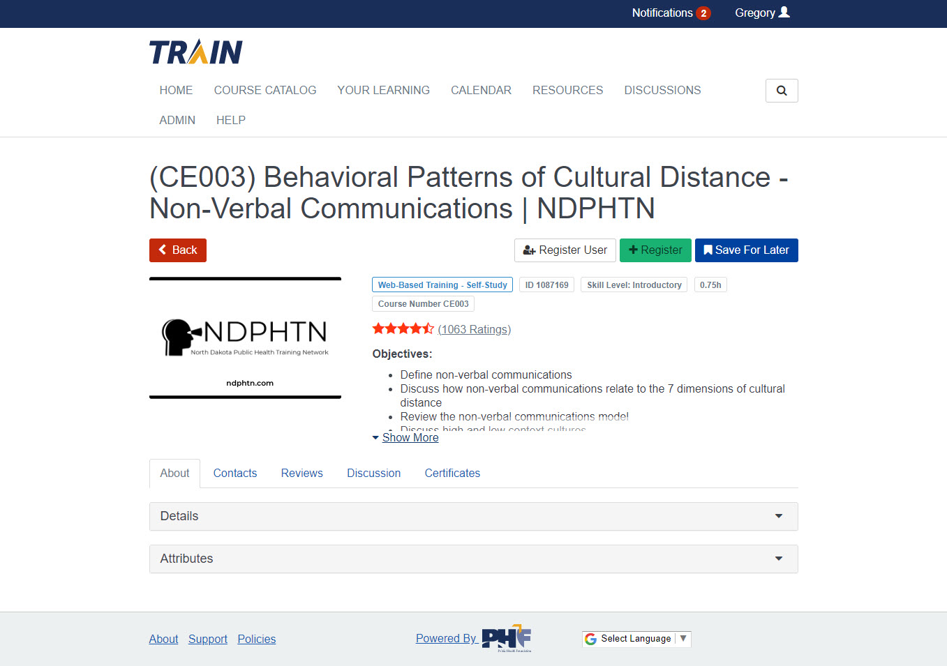Select the About tab
The image size is (947, 666).
click(x=174, y=473)
